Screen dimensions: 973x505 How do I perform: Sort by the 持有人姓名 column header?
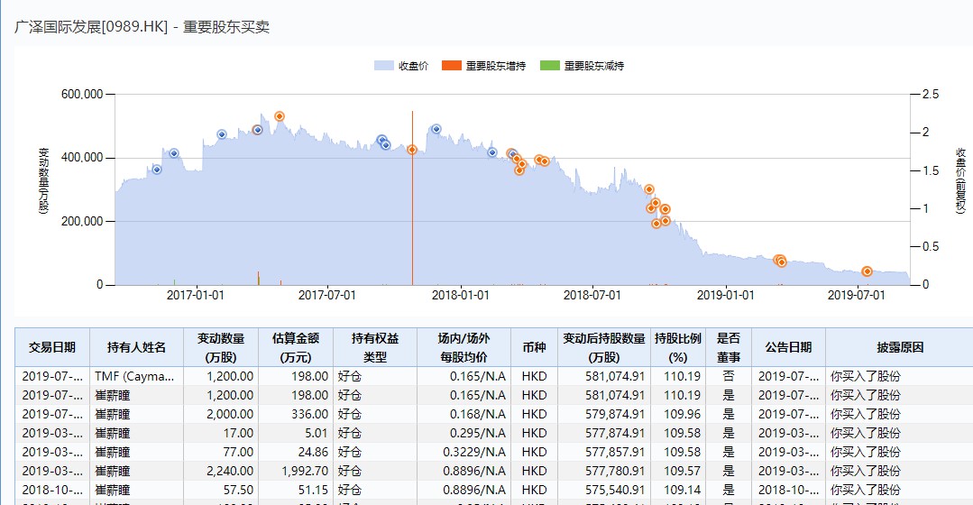click(x=137, y=347)
